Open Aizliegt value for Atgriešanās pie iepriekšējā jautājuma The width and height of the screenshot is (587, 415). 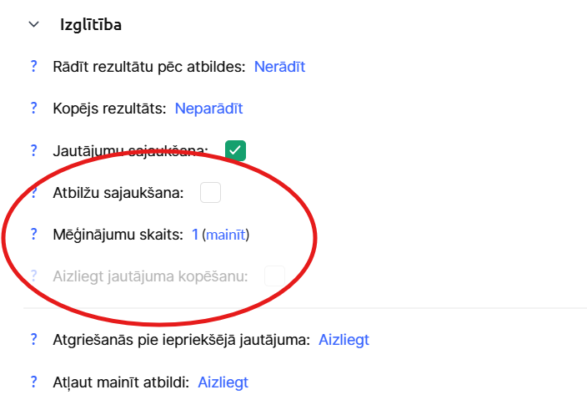(x=344, y=340)
